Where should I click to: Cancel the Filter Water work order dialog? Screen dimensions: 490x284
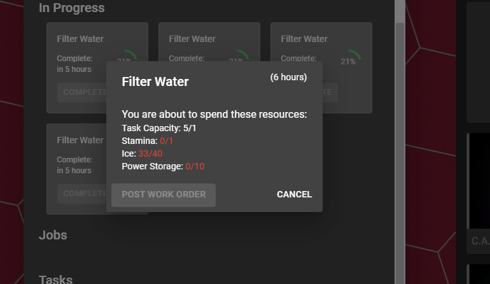[294, 194]
